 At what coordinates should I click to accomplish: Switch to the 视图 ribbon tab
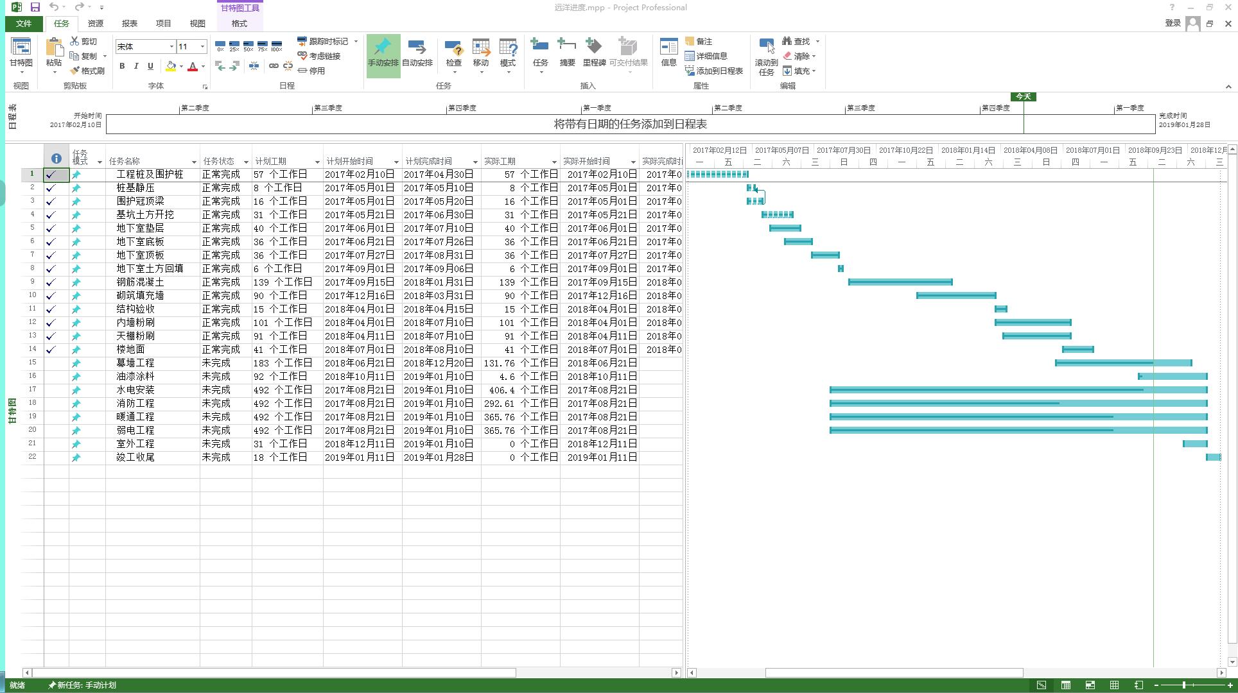[x=197, y=23]
